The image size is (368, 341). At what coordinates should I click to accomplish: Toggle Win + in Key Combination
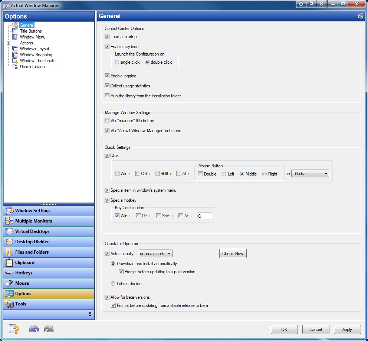coord(117,216)
